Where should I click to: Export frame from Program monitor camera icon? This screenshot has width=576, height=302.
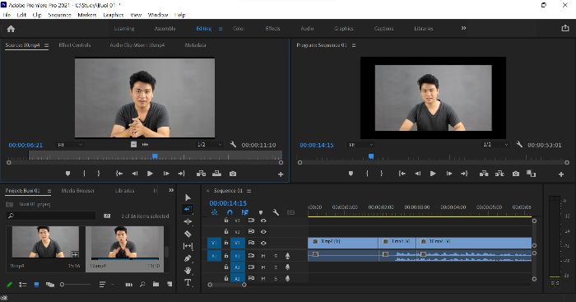click(x=516, y=174)
